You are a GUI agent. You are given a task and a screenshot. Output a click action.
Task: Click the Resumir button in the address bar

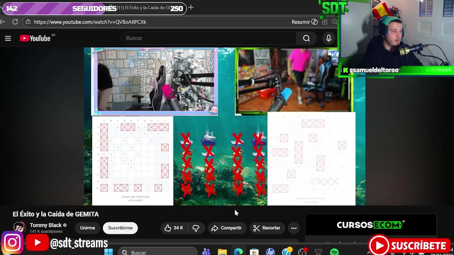click(305, 22)
